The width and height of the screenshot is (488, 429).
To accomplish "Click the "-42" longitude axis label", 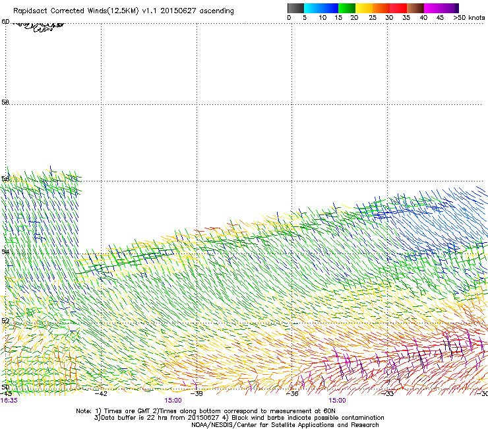I will click(x=101, y=393).
